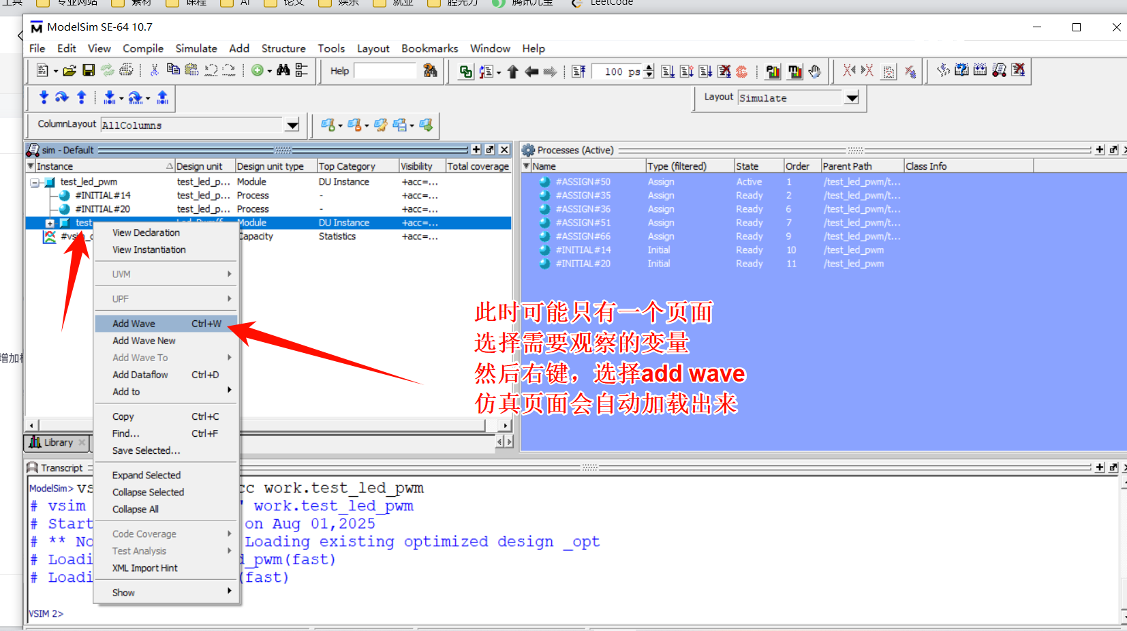Screen dimensions: 1127x631
Task: Click the Restart simulation icon
Action: click(x=578, y=71)
